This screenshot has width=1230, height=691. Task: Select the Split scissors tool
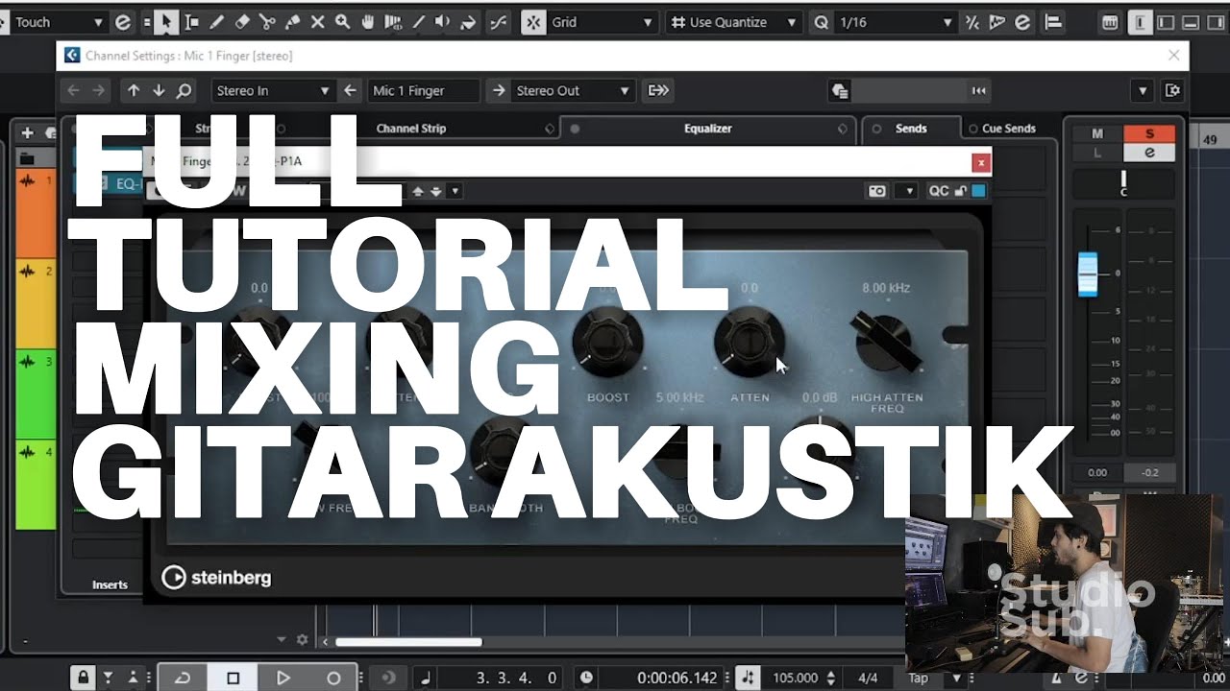267,22
